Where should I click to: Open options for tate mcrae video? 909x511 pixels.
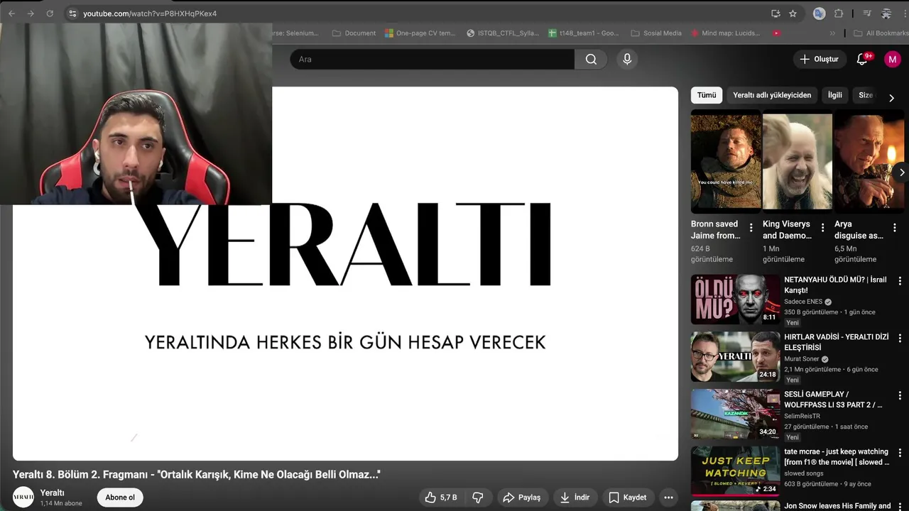[900, 453]
